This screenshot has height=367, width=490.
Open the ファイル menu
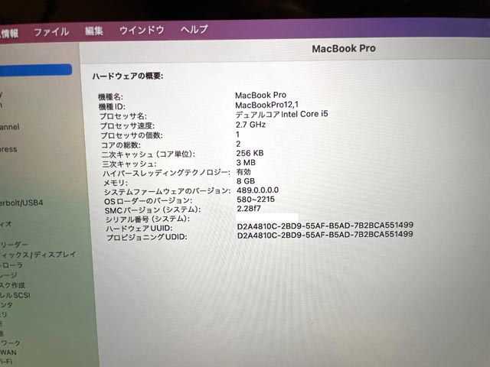(51, 31)
